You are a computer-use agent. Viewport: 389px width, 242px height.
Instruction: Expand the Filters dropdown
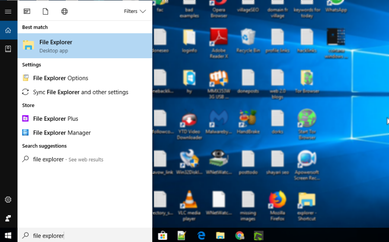[x=135, y=11]
